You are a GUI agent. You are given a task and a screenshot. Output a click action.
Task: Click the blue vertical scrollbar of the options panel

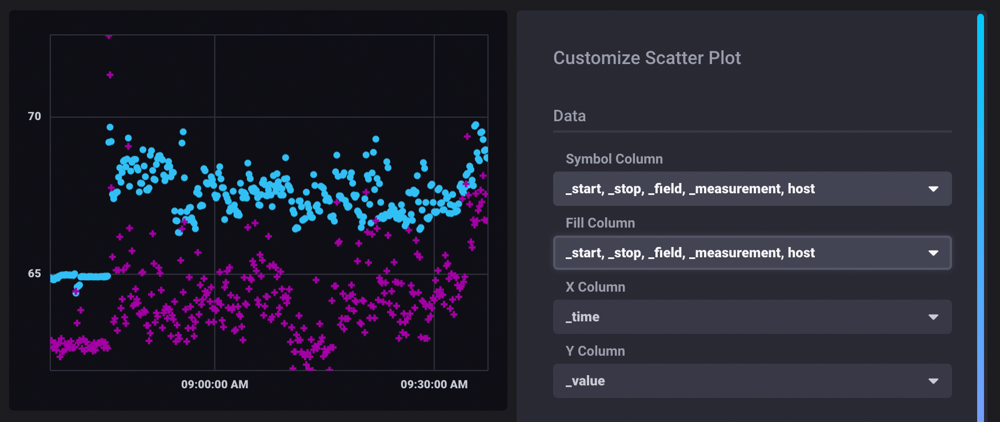[x=980, y=217]
